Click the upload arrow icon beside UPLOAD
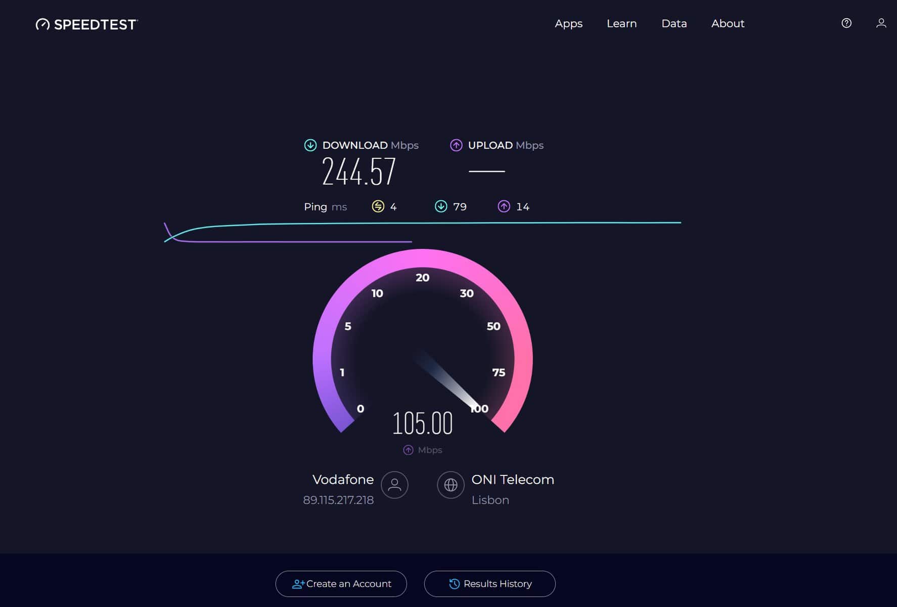This screenshot has height=607, width=897. 456,146
